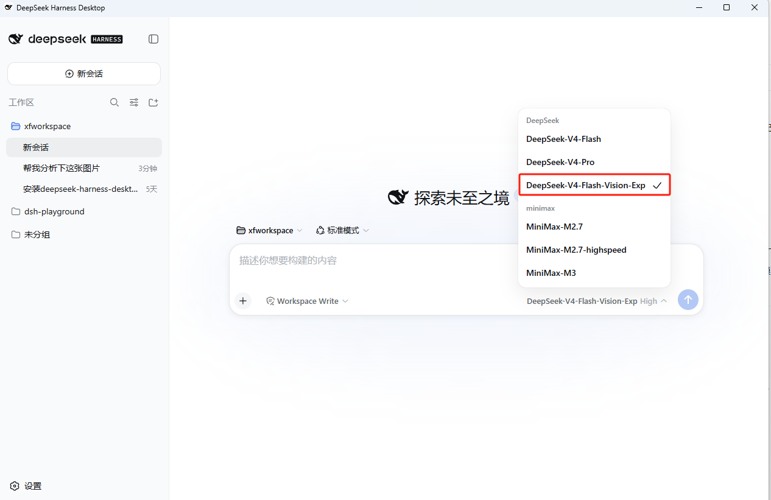Screen dimensions: 771x500
Task: Collapse the sidebar with the panel icon
Action: (153, 39)
